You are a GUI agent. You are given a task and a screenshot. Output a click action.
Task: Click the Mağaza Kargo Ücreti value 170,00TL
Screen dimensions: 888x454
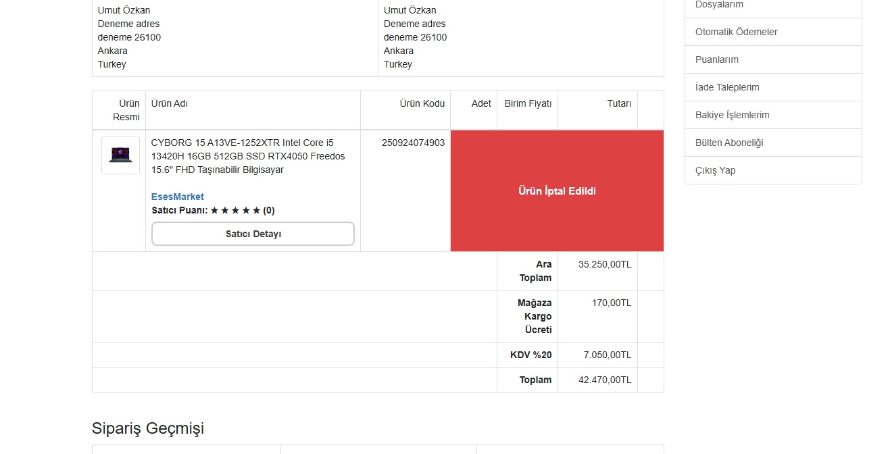pyautogui.click(x=611, y=303)
